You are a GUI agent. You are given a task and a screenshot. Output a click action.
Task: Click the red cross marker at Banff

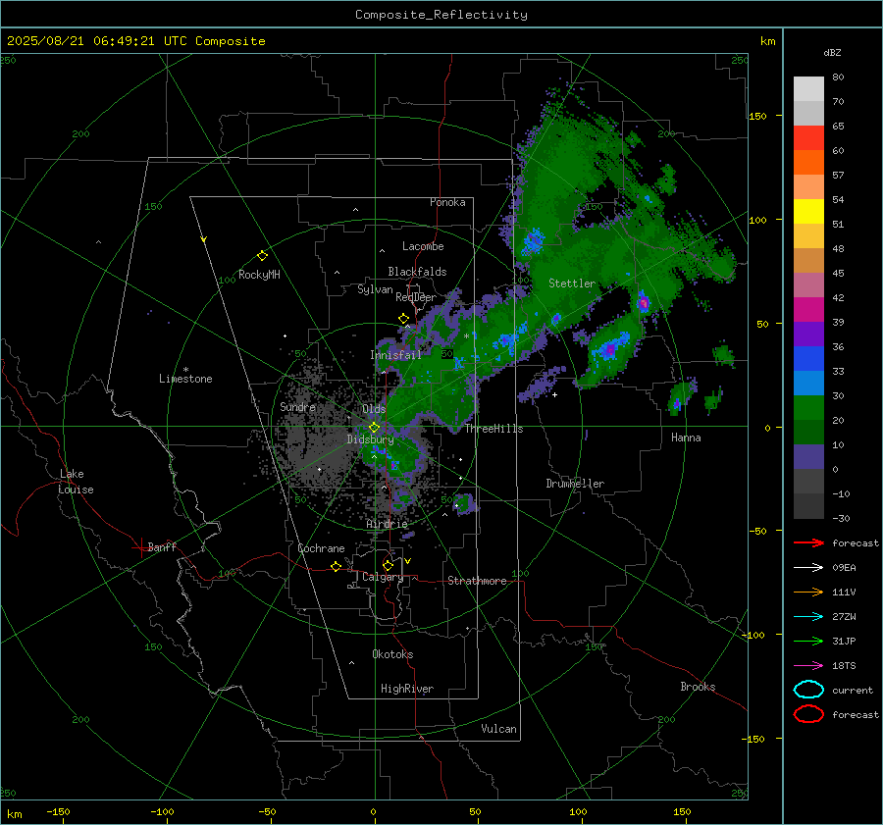140,547
